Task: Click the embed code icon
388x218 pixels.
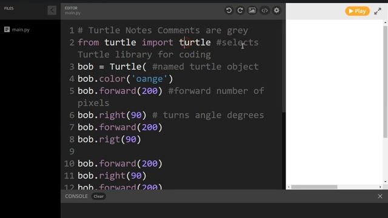Action: (x=264, y=10)
